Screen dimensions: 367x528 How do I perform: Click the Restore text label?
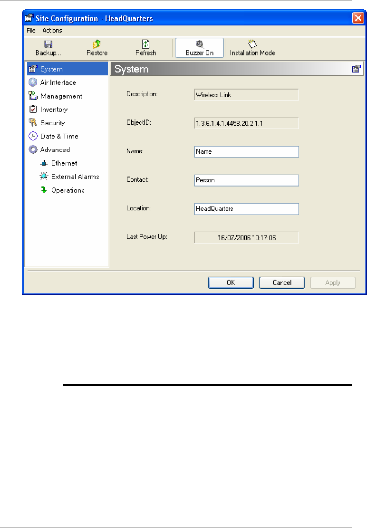(x=97, y=53)
